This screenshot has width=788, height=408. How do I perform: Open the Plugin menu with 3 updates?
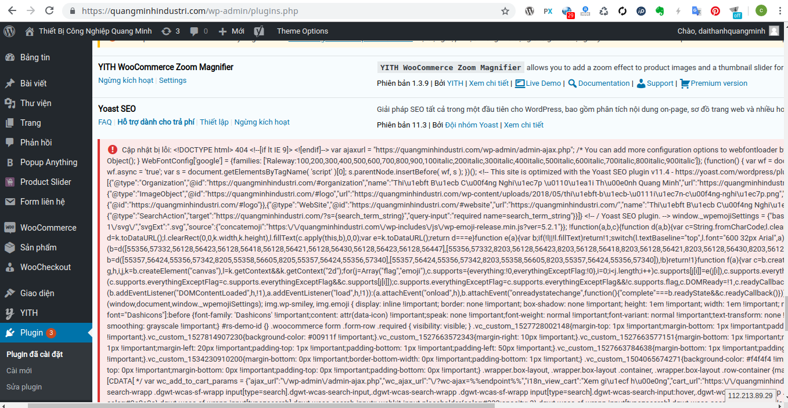pos(46,333)
